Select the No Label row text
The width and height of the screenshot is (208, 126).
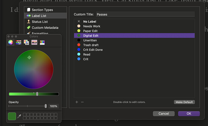tap(90, 21)
